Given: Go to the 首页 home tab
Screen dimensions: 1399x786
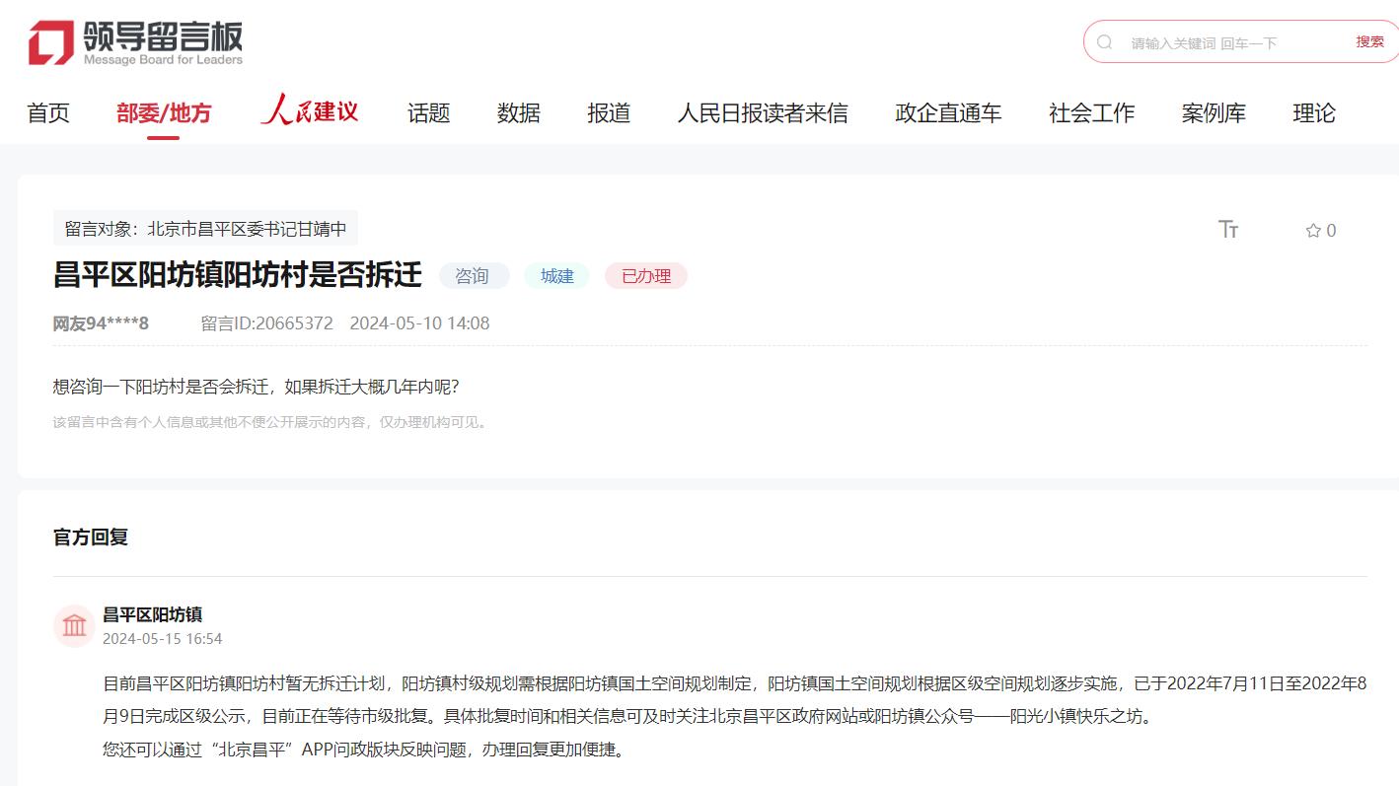Looking at the screenshot, I should pos(48,113).
